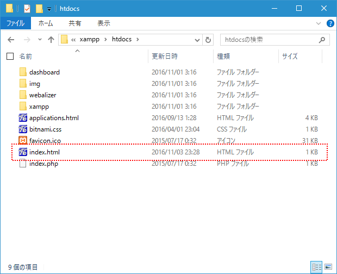Open htdocs breadcrumb subfolder arrow
This screenshot has width=337, height=274.
pos(138,40)
